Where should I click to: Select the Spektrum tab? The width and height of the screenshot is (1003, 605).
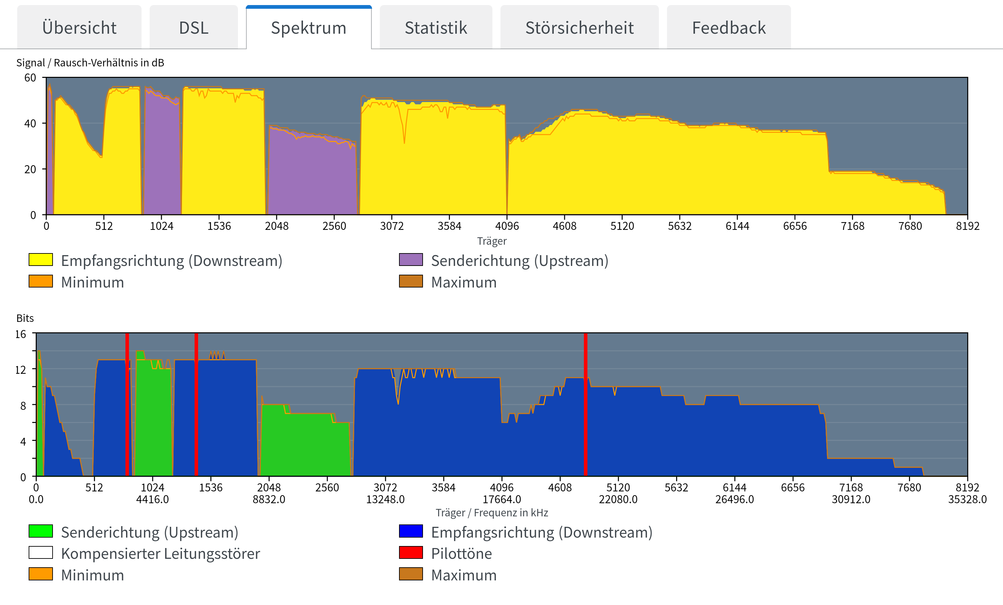point(309,27)
